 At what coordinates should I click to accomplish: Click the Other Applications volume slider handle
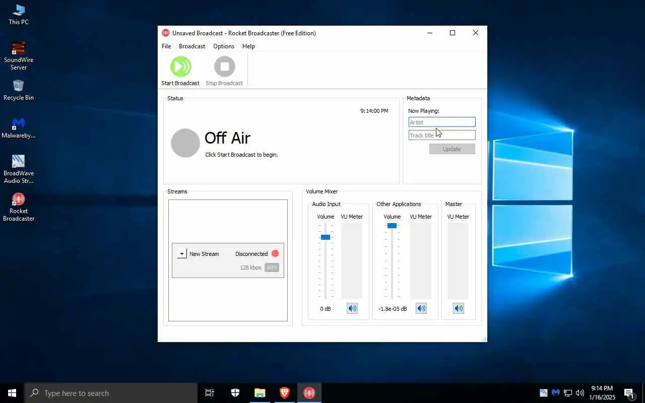coord(392,226)
